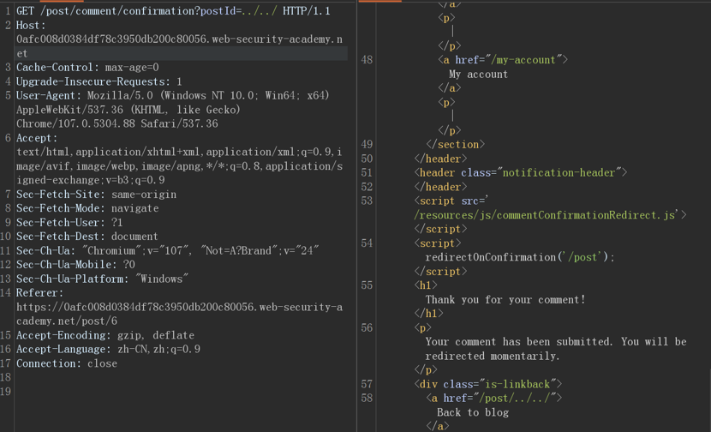Click "redirected momentarily." text
The width and height of the screenshot is (711, 432).
[493, 356]
